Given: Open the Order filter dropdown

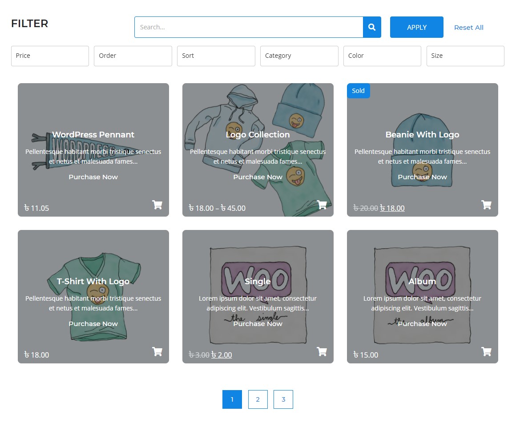Looking at the screenshot, I should click(133, 56).
